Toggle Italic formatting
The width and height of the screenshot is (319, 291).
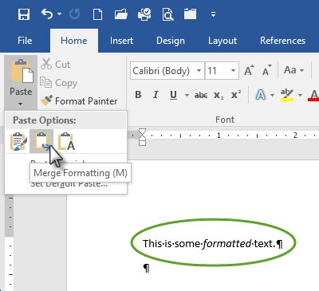[x=156, y=95]
